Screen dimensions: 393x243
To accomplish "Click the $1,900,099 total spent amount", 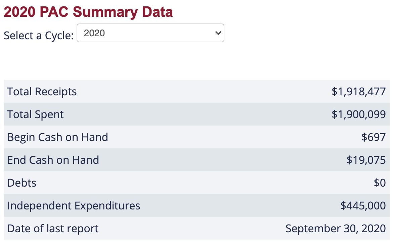I will [358, 114].
